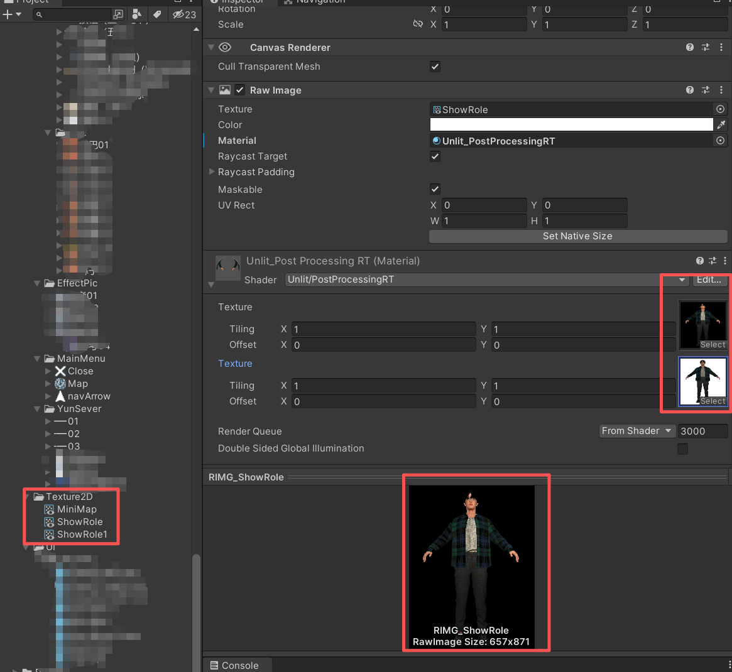Open Raw Image help reference icon
This screenshot has width=732, height=672.
click(x=689, y=90)
